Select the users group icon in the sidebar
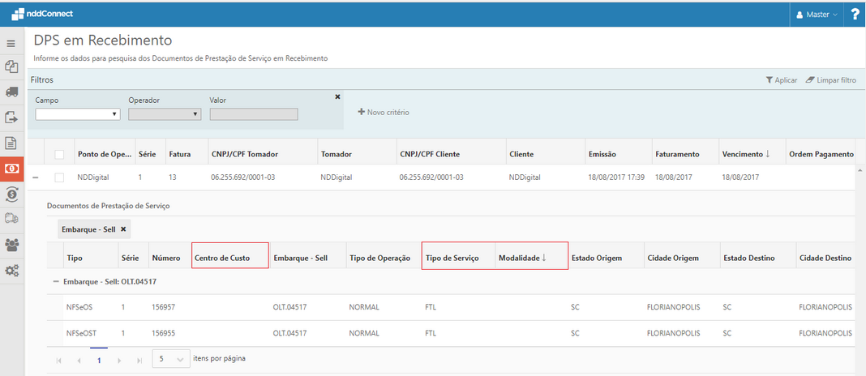This screenshot has width=866, height=376. [x=11, y=244]
